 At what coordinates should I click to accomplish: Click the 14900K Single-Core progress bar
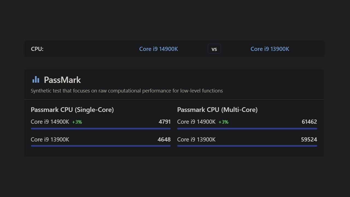pyautogui.click(x=101, y=128)
